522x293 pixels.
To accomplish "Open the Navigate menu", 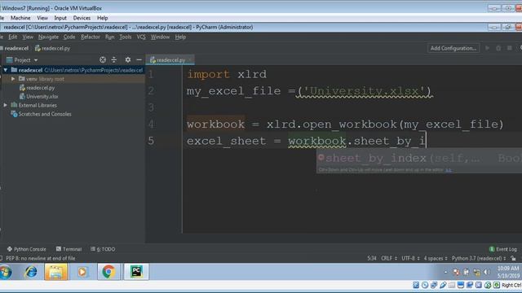I will pyautogui.click(x=48, y=37).
